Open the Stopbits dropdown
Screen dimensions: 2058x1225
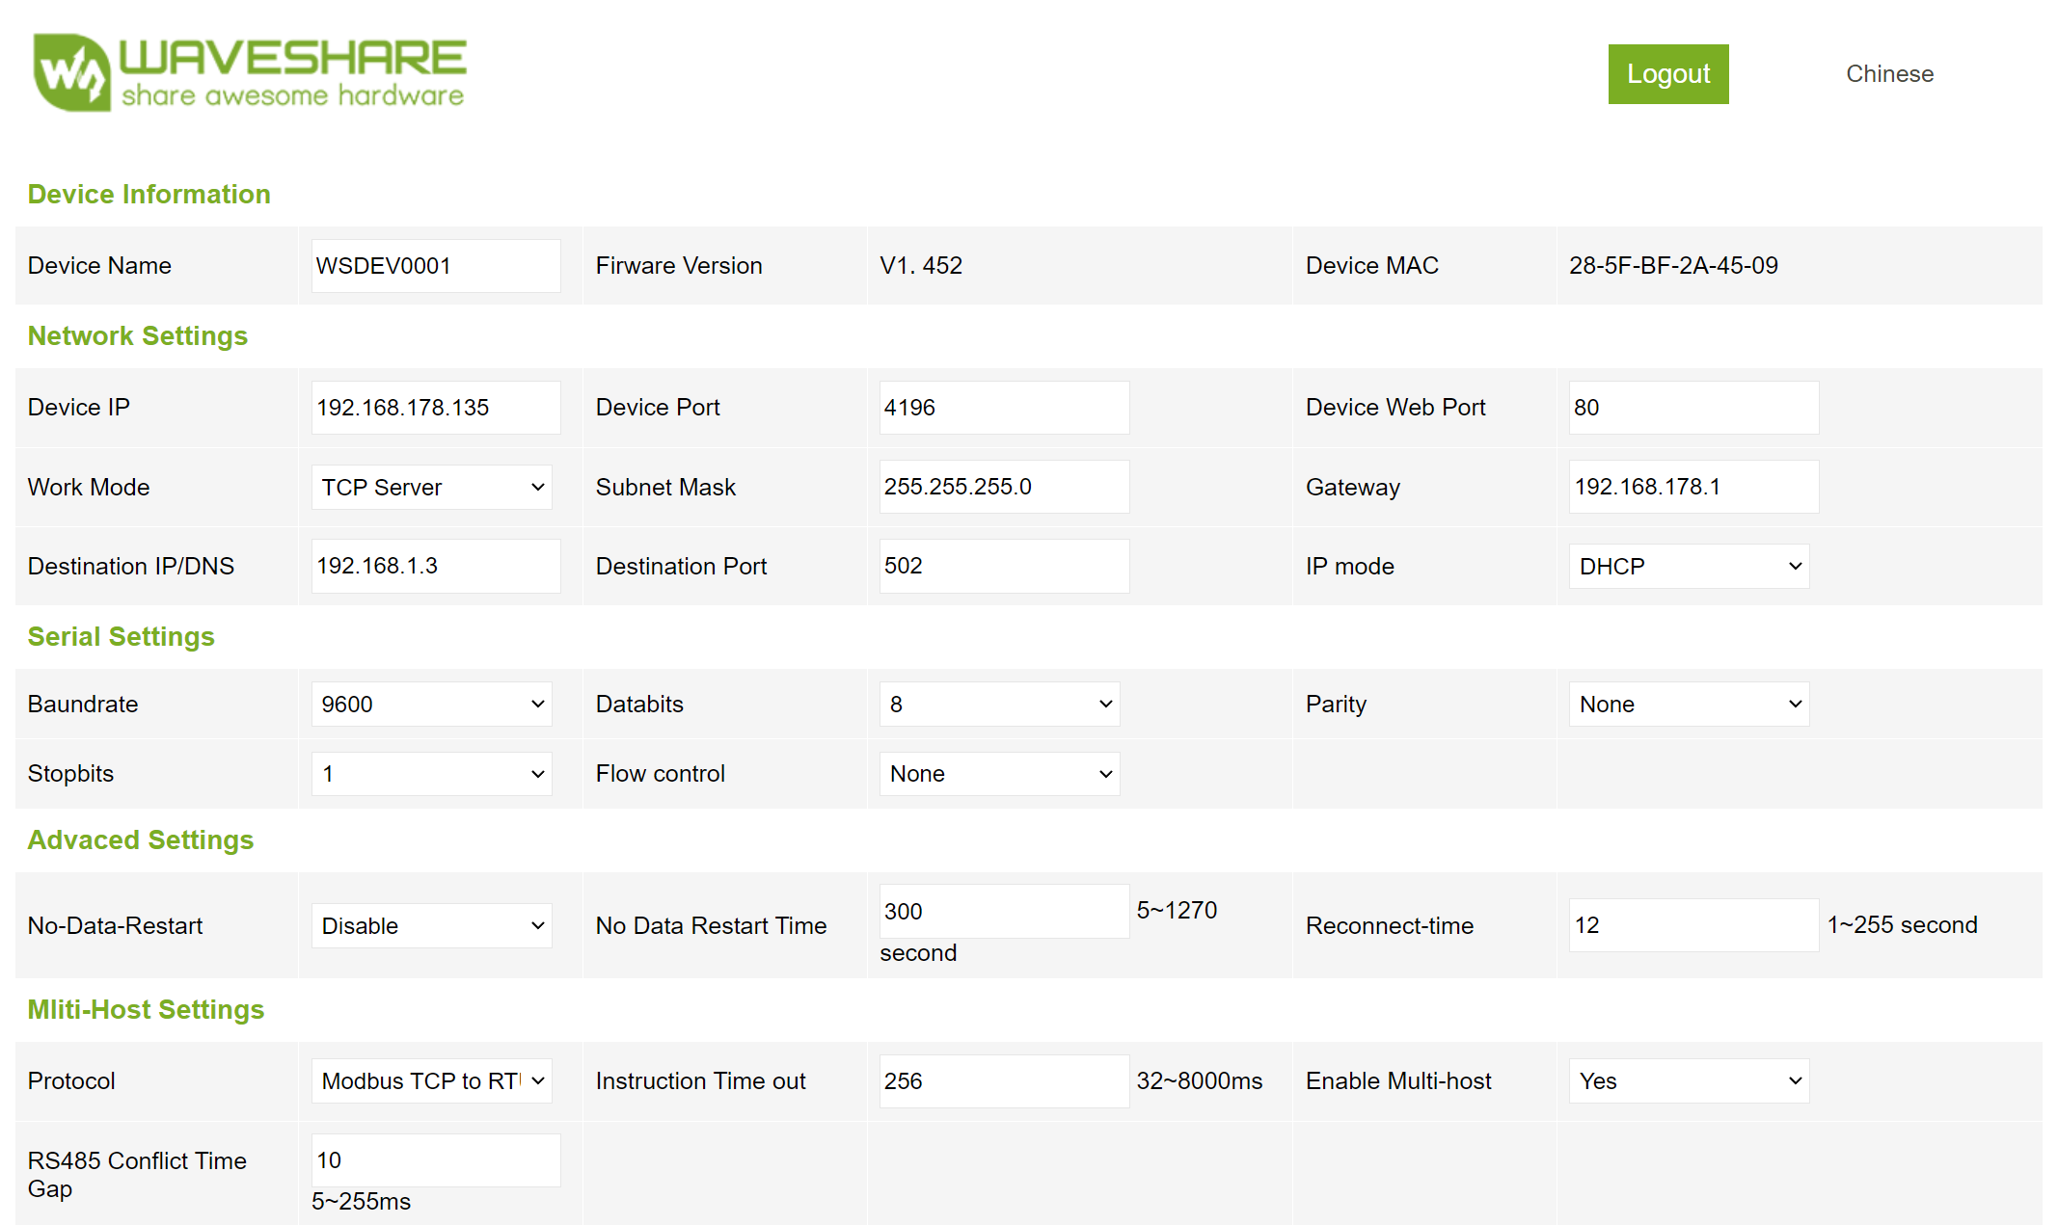click(x=431, y=774)
